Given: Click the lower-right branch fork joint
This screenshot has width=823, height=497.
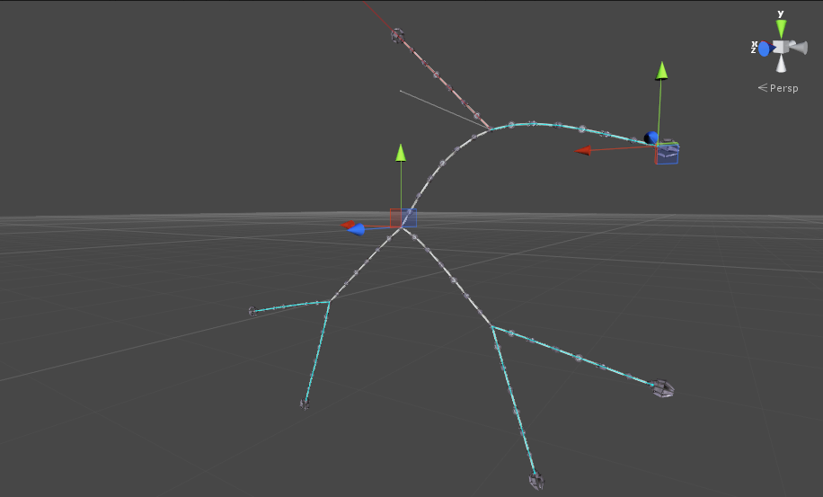Looking at the screenshot, I should point(492,326).
